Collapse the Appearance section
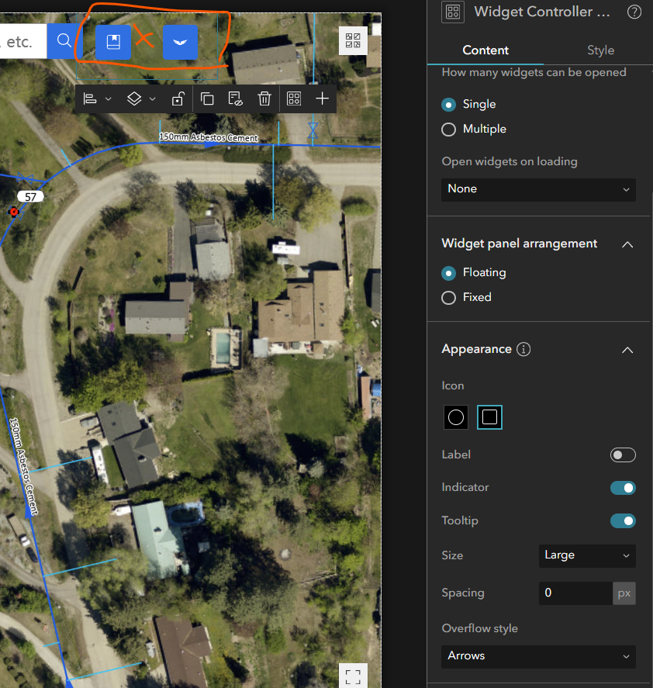The image size is (653, 688). click(627, 350)
